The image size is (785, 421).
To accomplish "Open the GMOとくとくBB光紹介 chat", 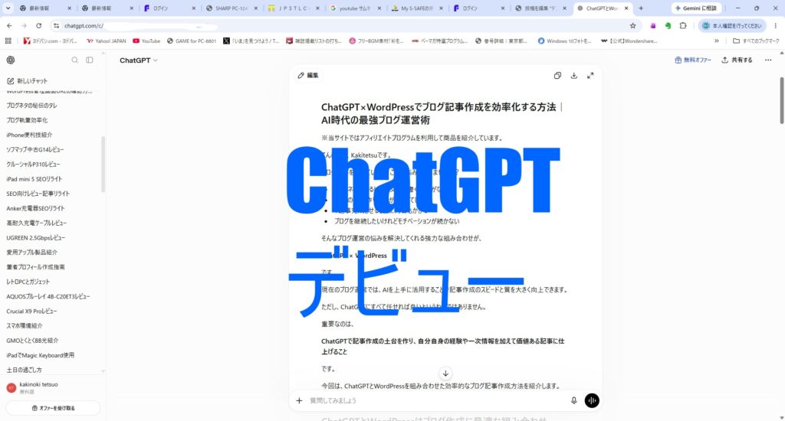I will click(x=32, y=341).
